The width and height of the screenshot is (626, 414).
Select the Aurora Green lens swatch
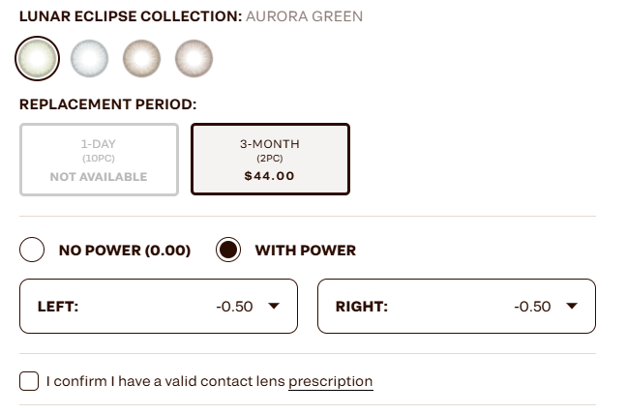[x=38, y=59]
